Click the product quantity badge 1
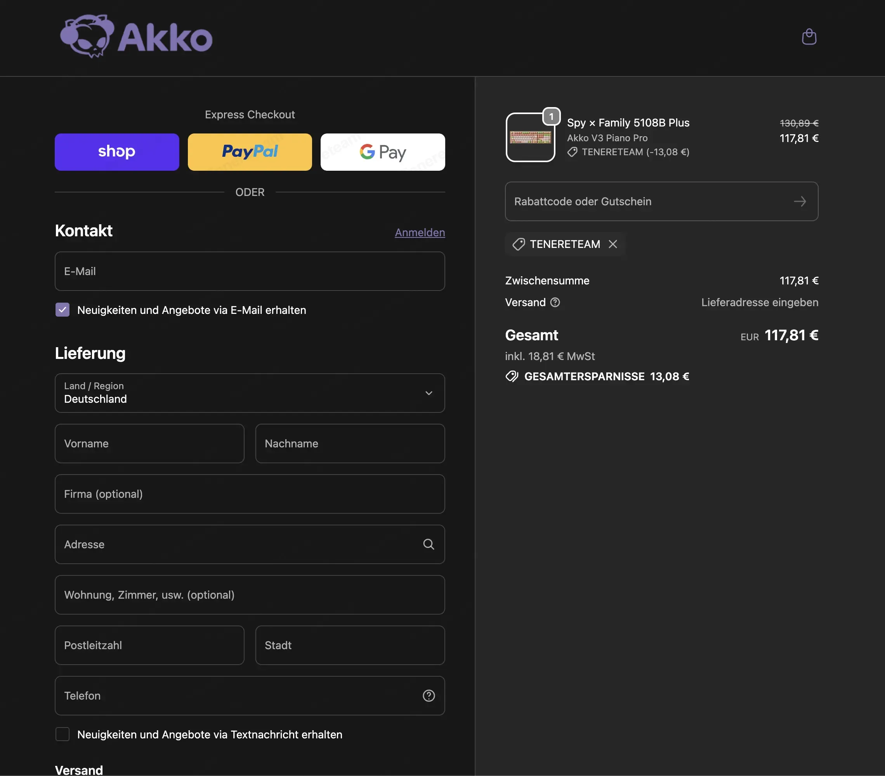Screen dimensions: 885x776 coord(551,116)
